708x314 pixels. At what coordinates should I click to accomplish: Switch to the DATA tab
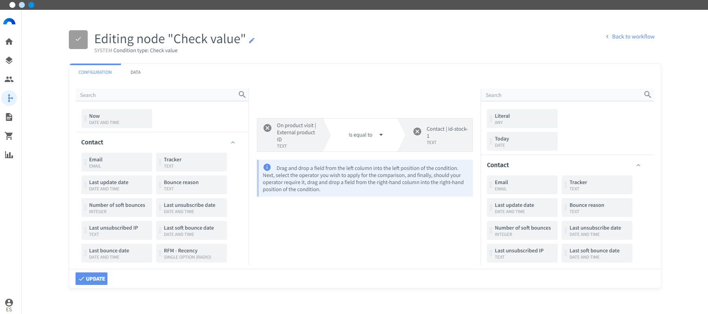(x=136, y=72)
